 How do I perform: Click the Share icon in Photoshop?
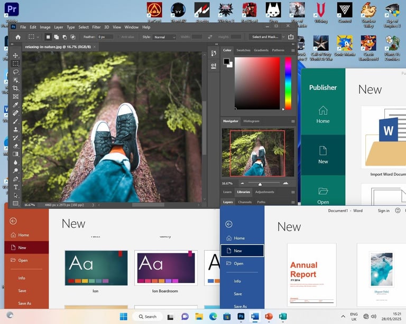pyautogui.click(x=291, y=37)
